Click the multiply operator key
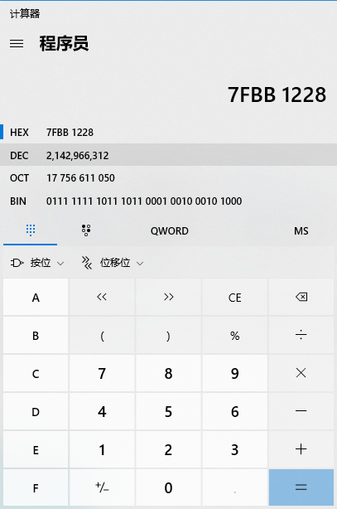Viewport: 337px width, 509px height. [x=301, y=373]
